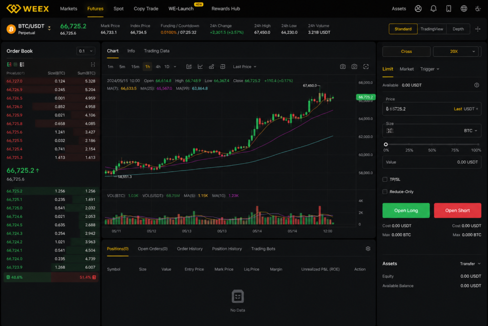Show bids-only order book view
This screenshot has width=488, height=326.
coord(15,64)
